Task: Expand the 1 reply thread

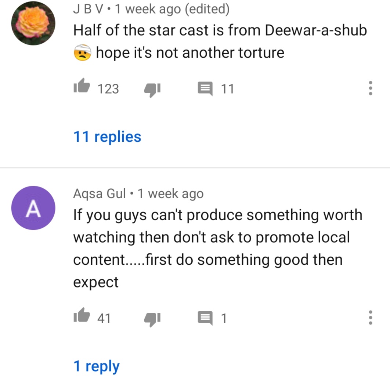Action: [x=97, y=366]
